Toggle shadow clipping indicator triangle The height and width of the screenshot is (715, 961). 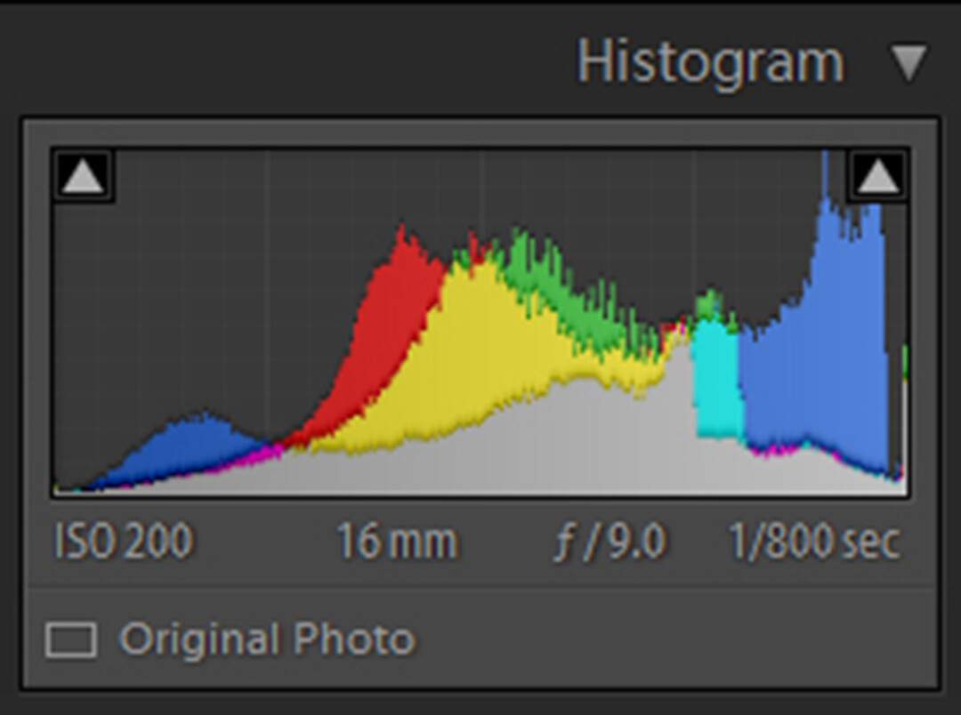[83, 176]
